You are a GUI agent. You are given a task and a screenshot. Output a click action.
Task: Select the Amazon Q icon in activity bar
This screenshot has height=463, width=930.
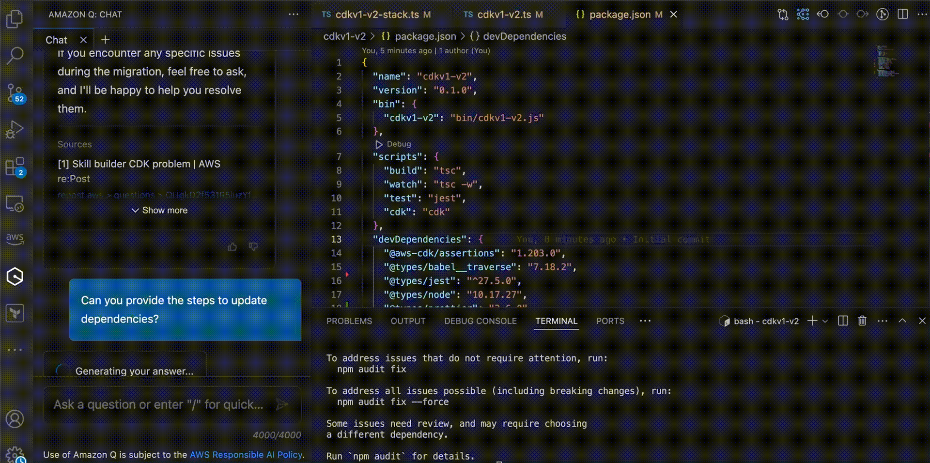15,277
